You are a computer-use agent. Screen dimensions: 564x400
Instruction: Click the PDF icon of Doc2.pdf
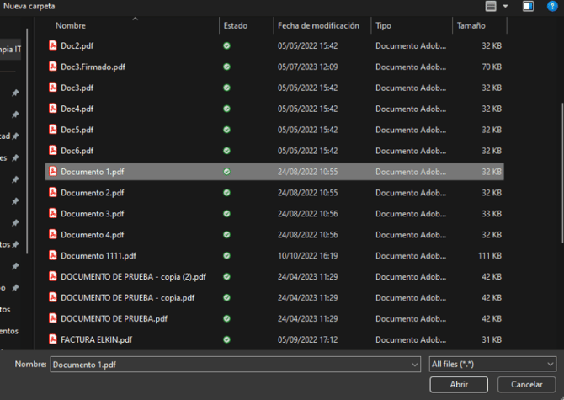click(52, 45)
